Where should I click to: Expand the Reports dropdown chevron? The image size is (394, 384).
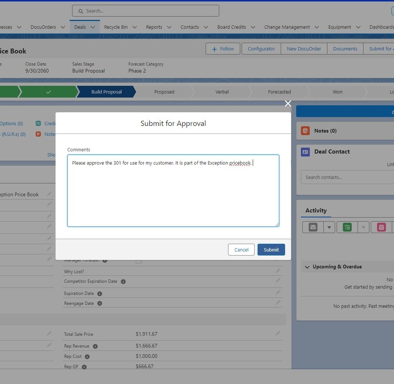point(169,27)
